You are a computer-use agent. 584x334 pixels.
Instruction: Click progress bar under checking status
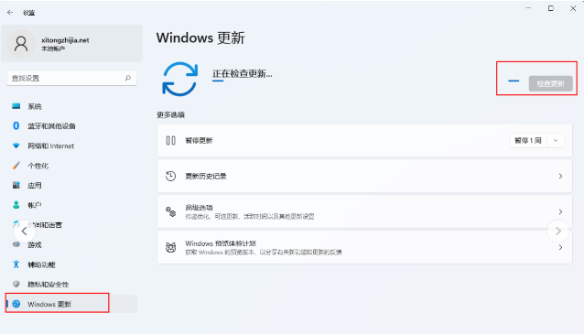pyautogui.click(x=218, y=81)
